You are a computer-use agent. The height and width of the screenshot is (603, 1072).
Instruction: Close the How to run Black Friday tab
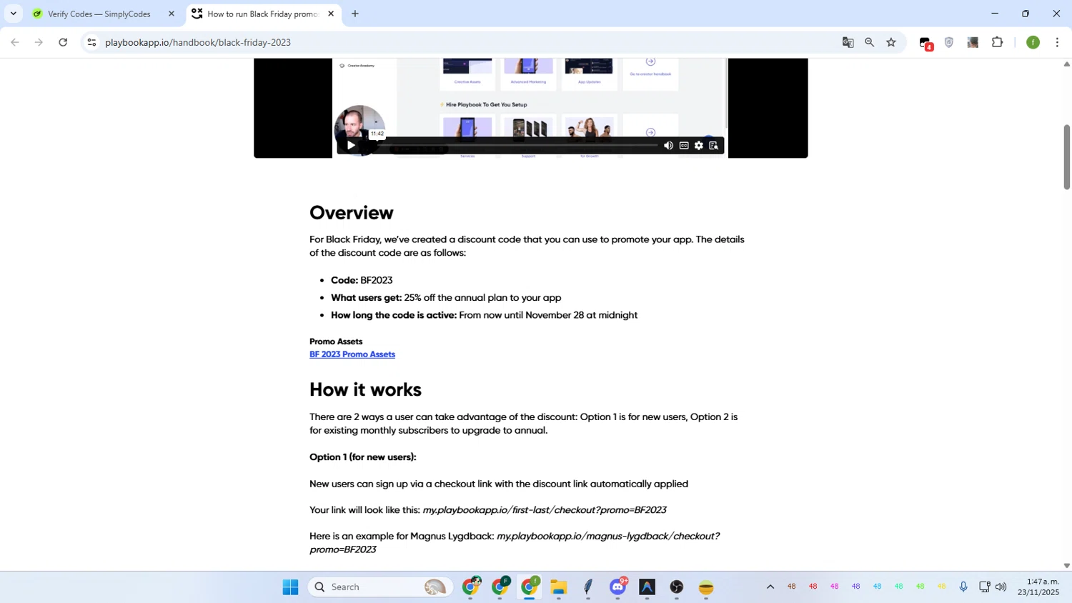point(331,14)
